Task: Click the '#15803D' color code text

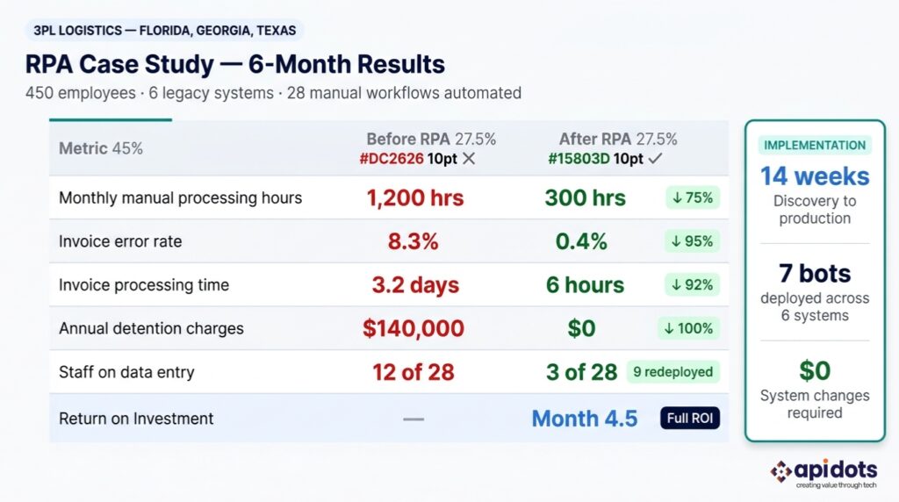Action: pos(579,159)
